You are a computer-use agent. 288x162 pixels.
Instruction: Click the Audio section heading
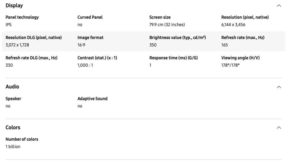click(12, 87)
